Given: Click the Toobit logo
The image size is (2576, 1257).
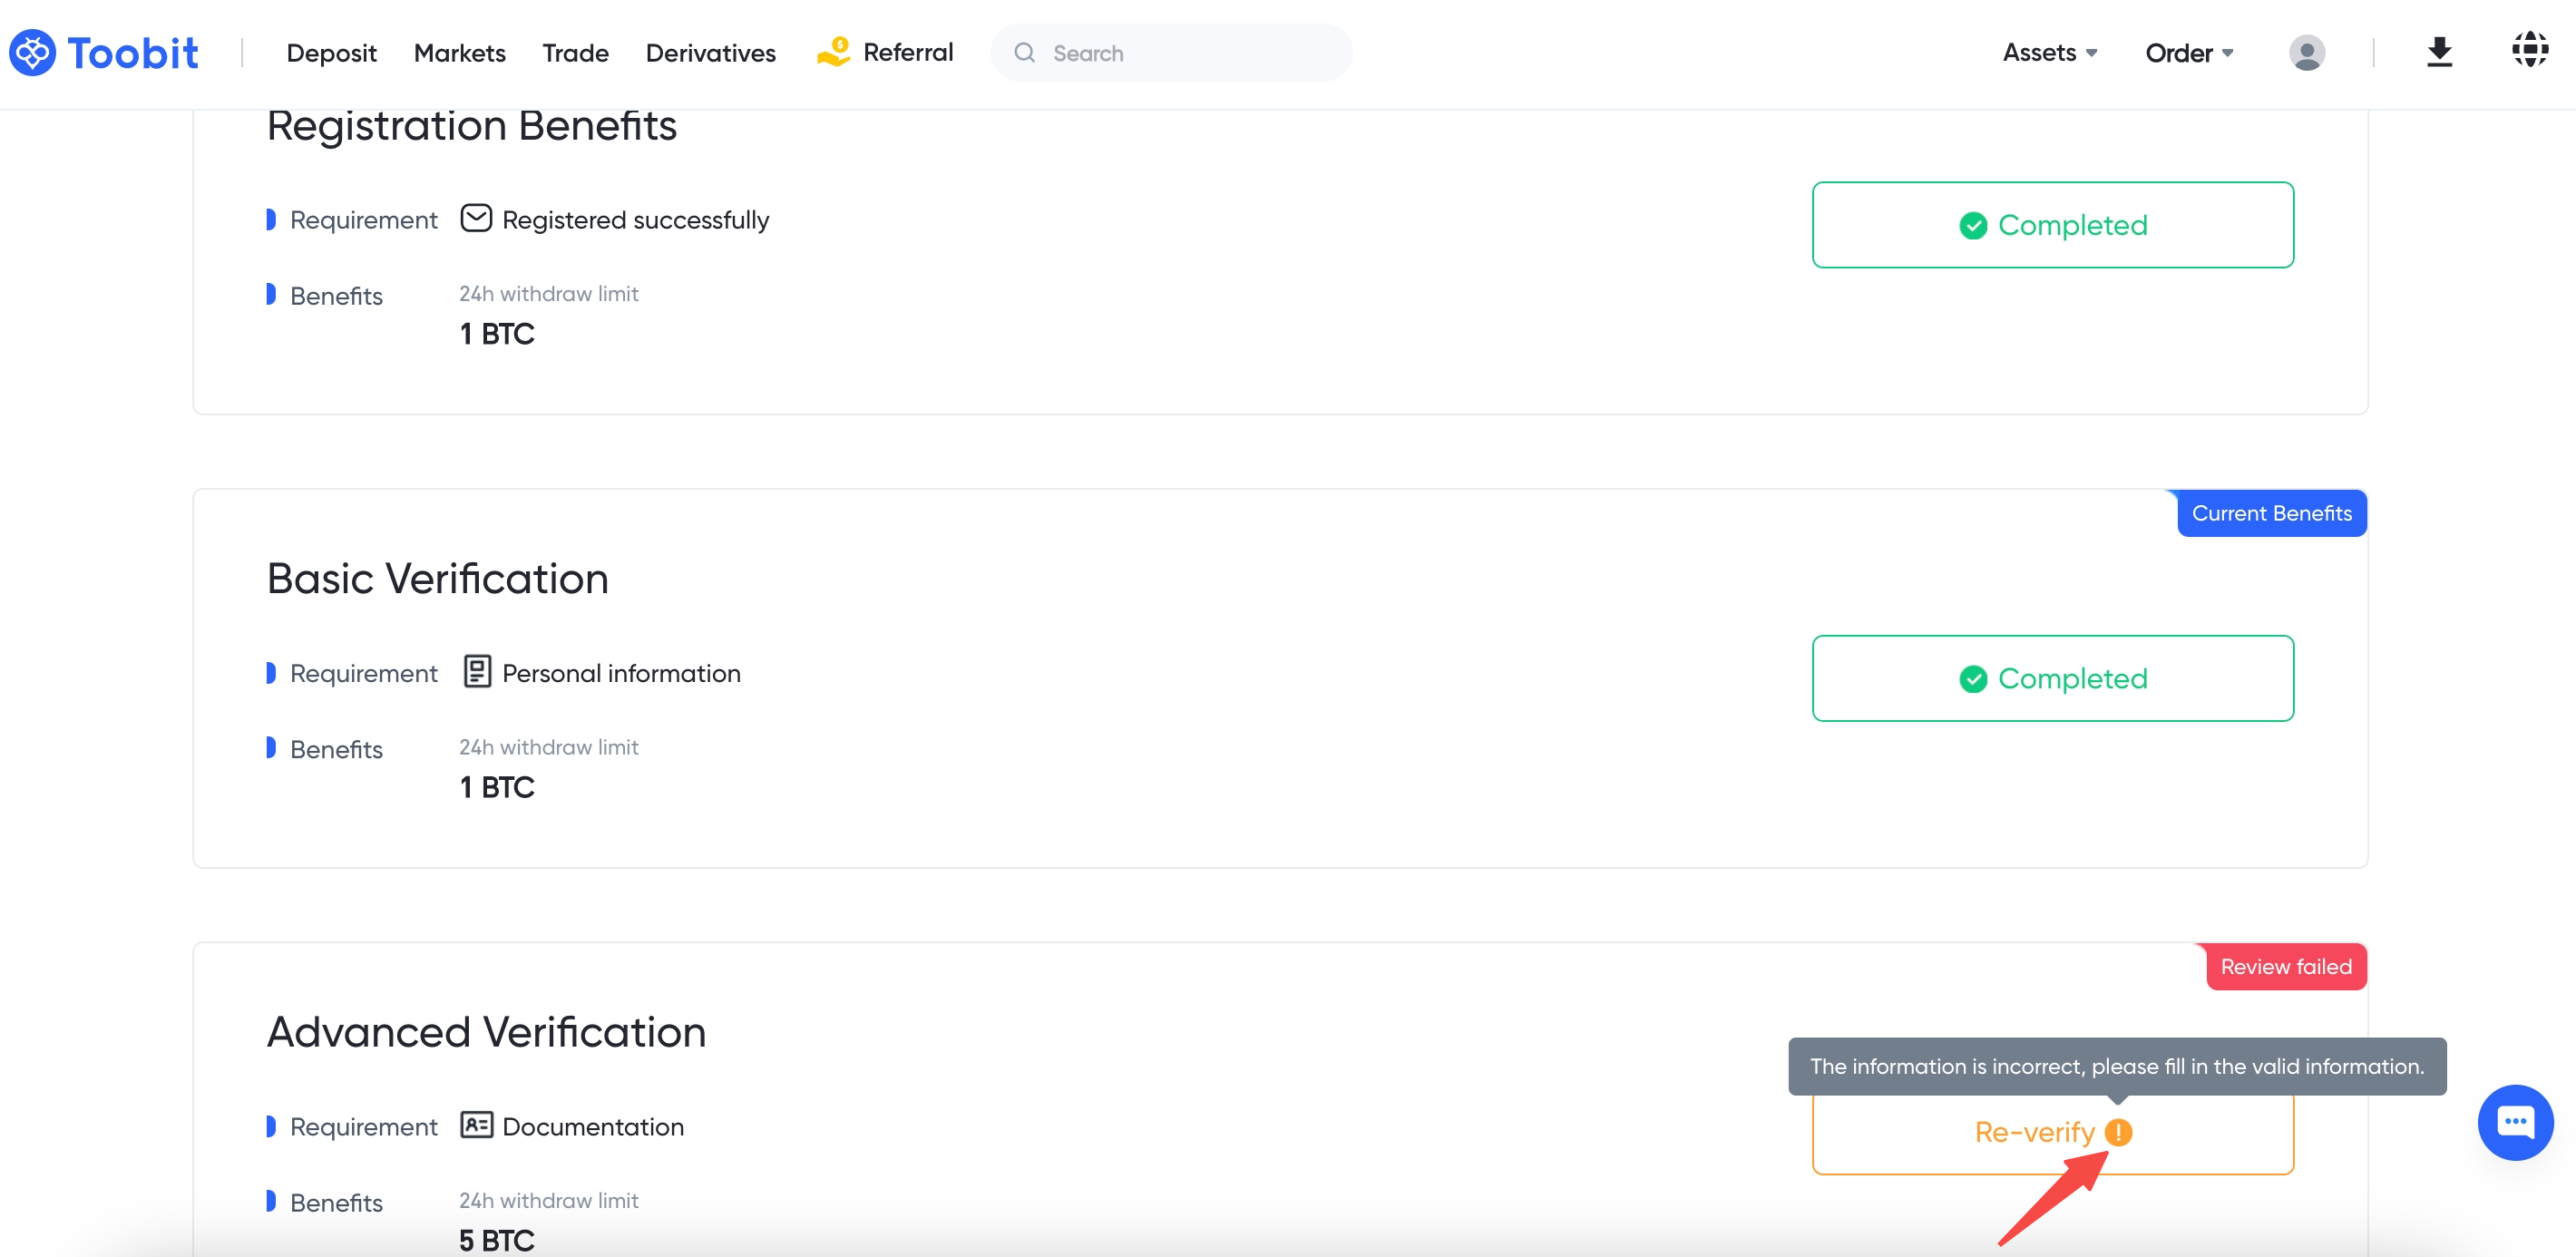Looking at the screenshot, I should click(x=104, y=53).
